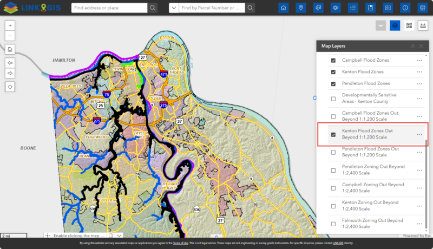Open the draw palette tool
433x249 pixels.
coord(336,8)
